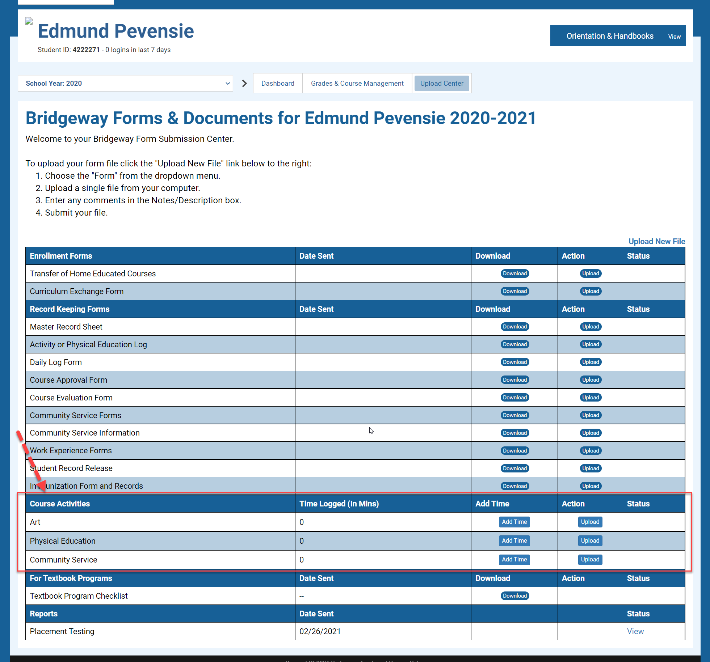The image size is (710, 662).
Task: Upload Community Service Forms file
Action: pos(590,415)
